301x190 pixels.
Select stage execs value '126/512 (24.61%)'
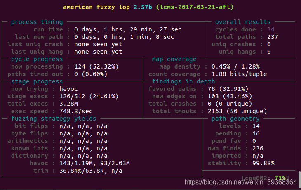click(x=89, y=96)
